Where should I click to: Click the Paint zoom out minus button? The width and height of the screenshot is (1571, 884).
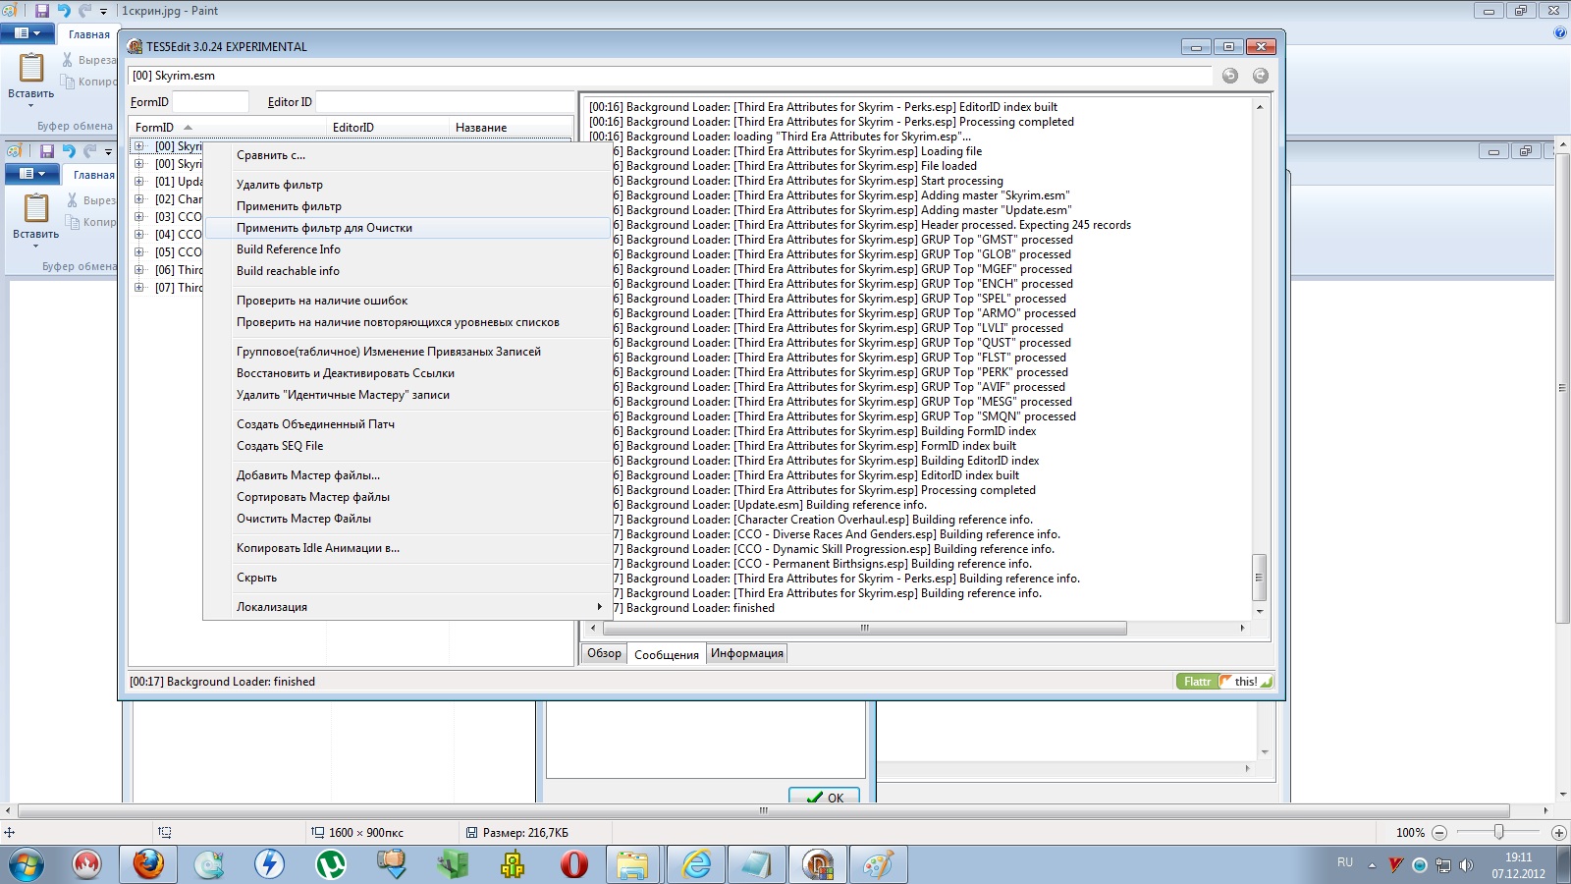(1439, 832)
